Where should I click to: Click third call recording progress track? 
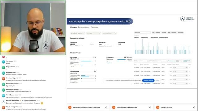click(x=180, y=76)
